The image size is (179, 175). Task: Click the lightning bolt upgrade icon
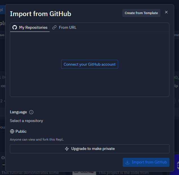coord(67,149)
